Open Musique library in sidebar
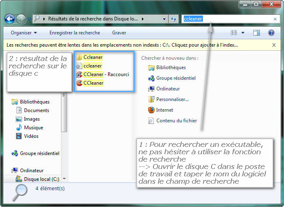The width and height of the screenshot is (284, 207). coord(29,128)
